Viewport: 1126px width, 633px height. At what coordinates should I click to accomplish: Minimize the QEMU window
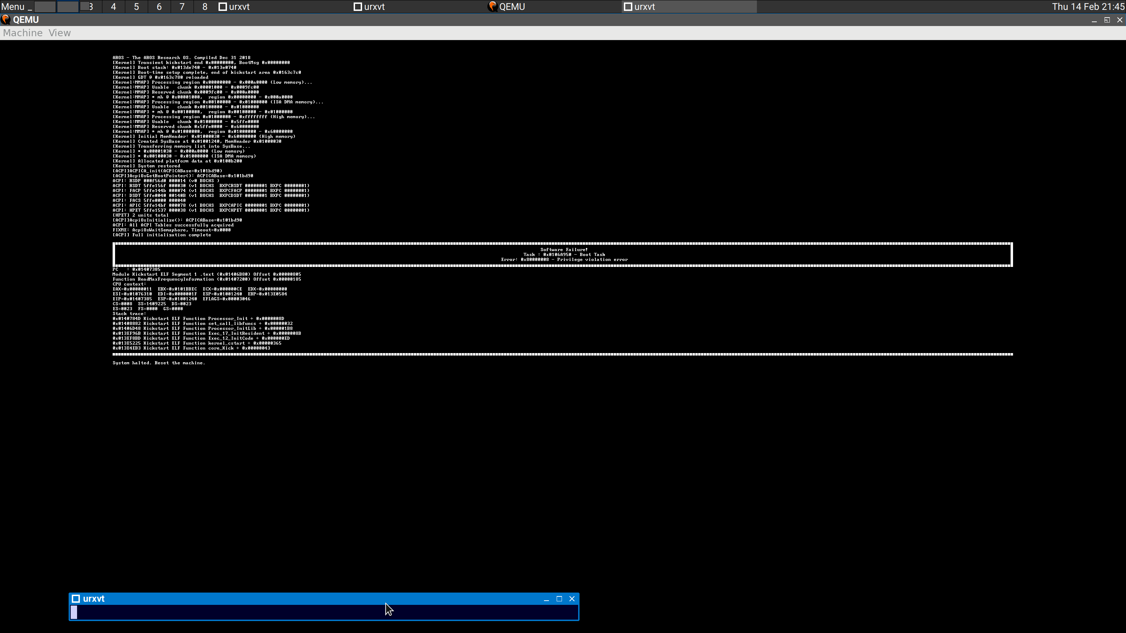(x=1094, y=20)
